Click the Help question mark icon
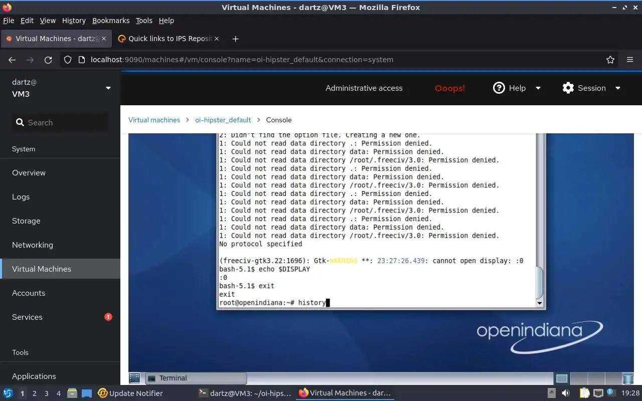Viewport: 642px width, 401px height. click(x=499, y=88)
